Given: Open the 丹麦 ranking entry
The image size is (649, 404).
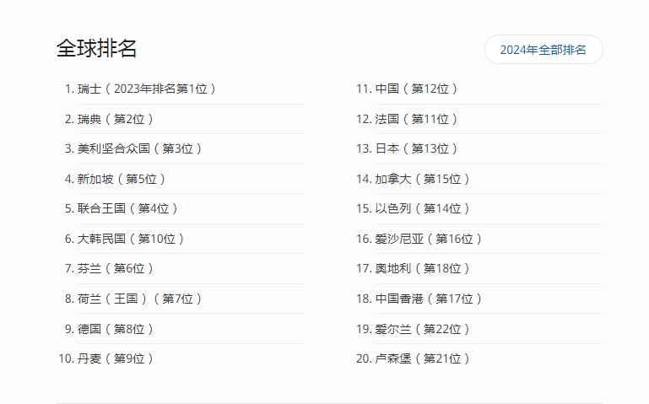Looking at the screenshot, I should pyautogui.click(x=116, y=358).
